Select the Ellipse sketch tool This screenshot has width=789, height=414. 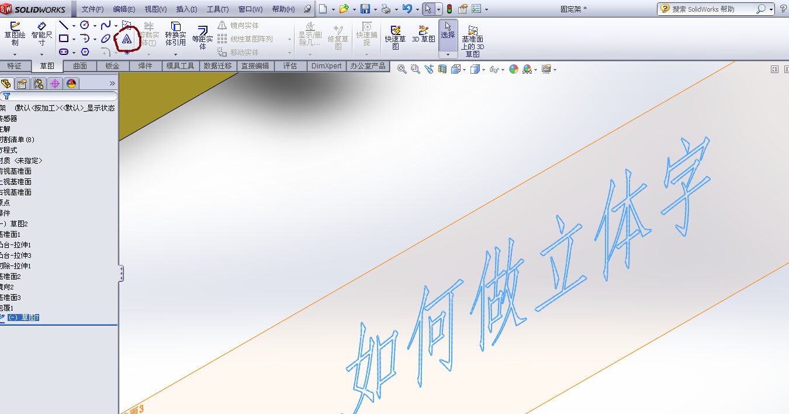[x=105, y=39]
